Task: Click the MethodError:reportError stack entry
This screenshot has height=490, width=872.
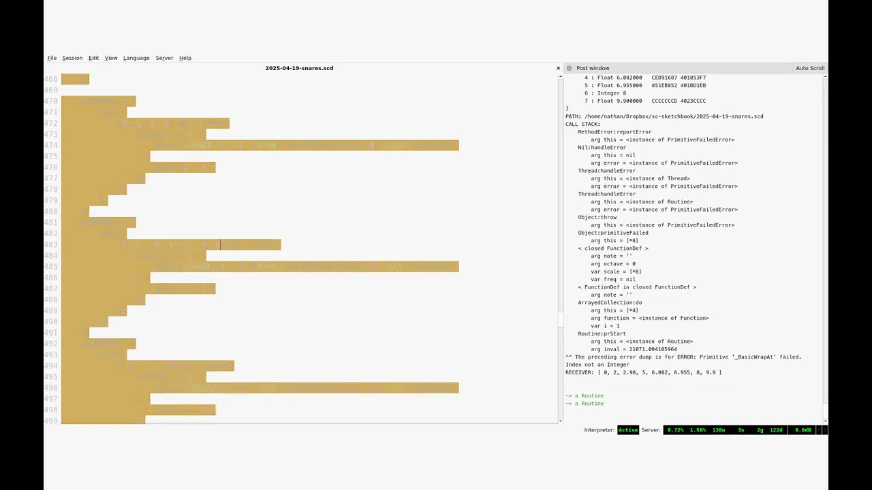Action: coord(614,132)
